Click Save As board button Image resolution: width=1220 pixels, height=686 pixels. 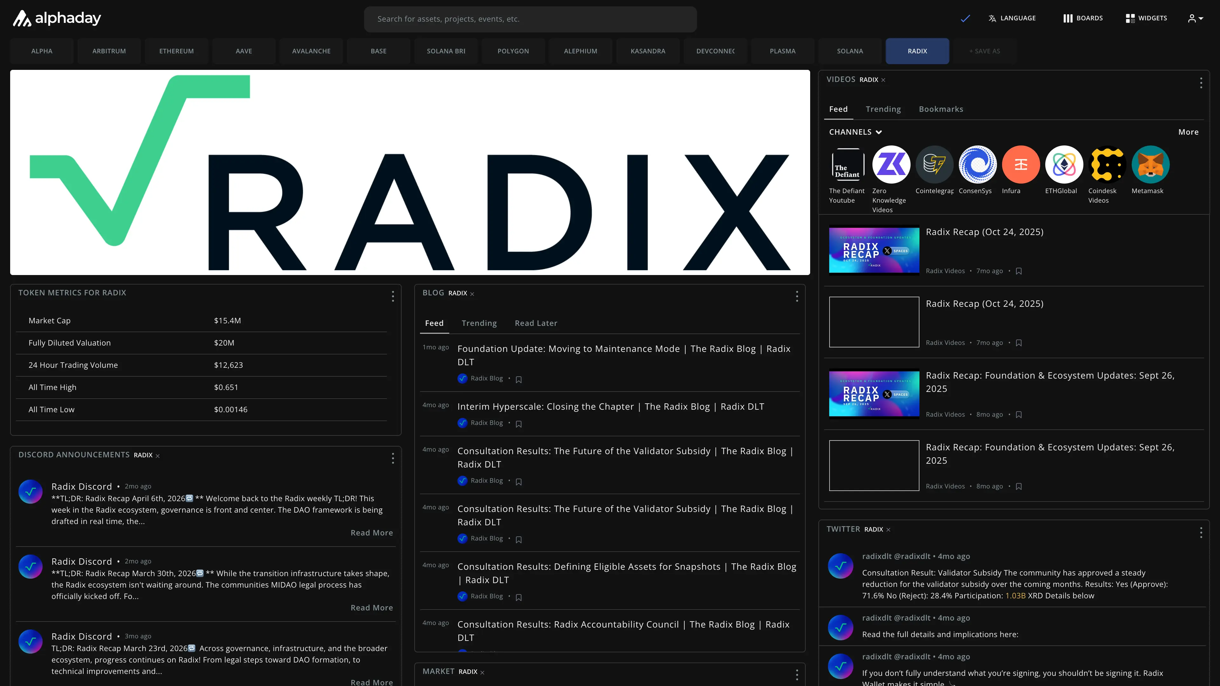tap(985, 51)
